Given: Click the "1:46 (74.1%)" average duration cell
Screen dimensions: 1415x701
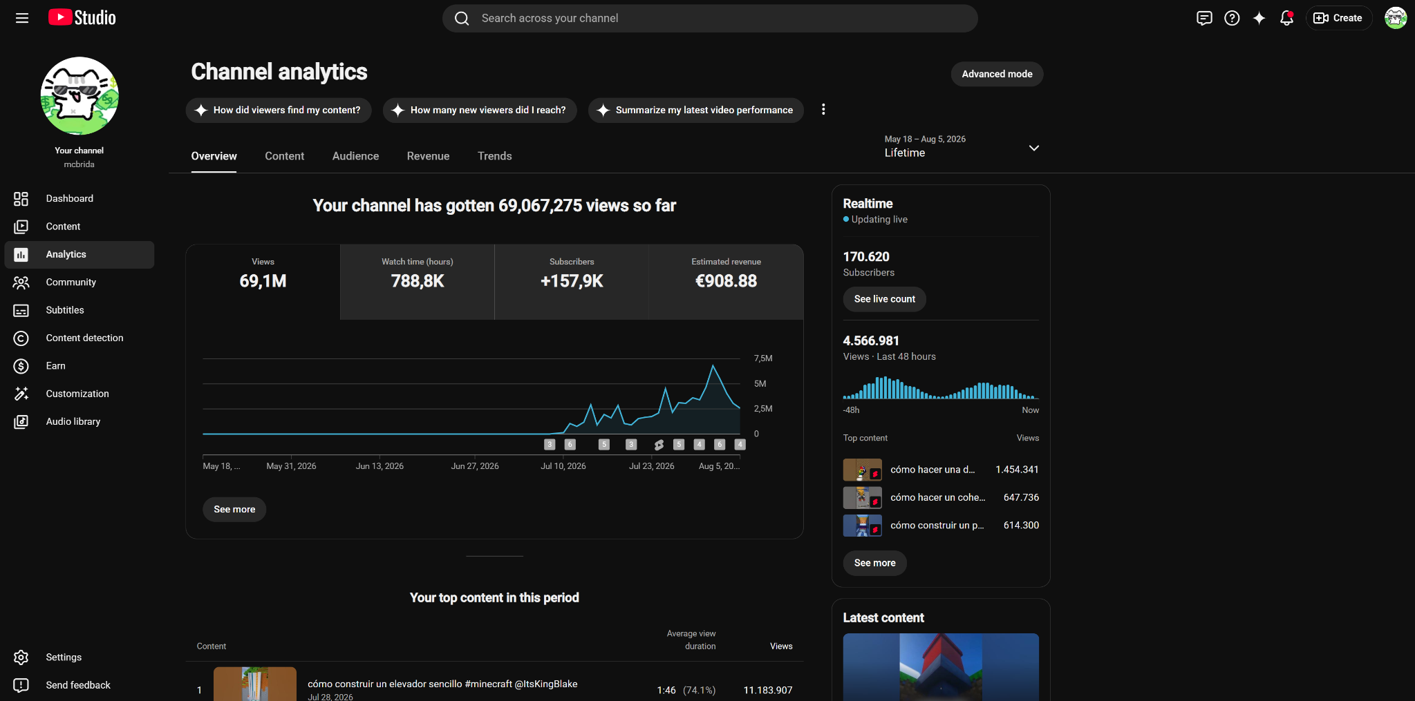Looking at the screenshot, I should coord(686,690).
